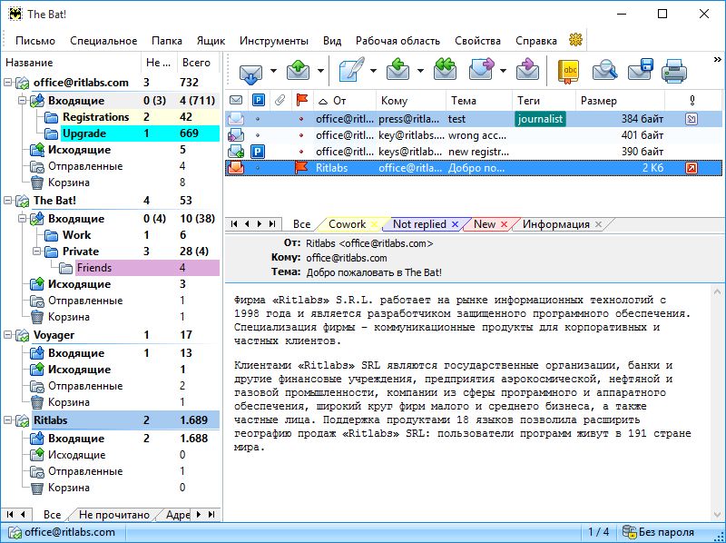Switch to the Cowork tab
Viewport: 726px width, 543px height.
347,224
